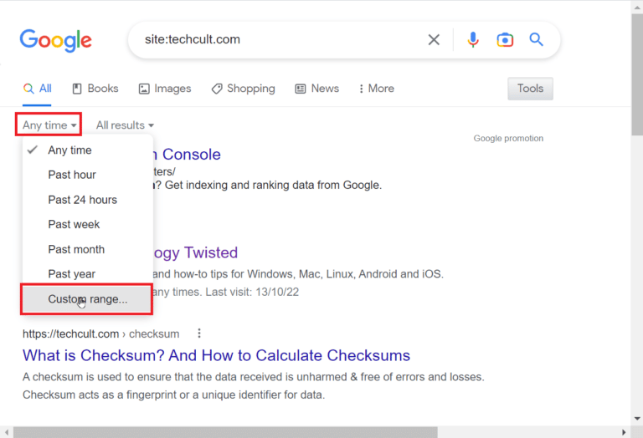The width and height of the screenshot is (643, 438).
Task: Select the Images tab icon
Action: (x=144, y=89)
